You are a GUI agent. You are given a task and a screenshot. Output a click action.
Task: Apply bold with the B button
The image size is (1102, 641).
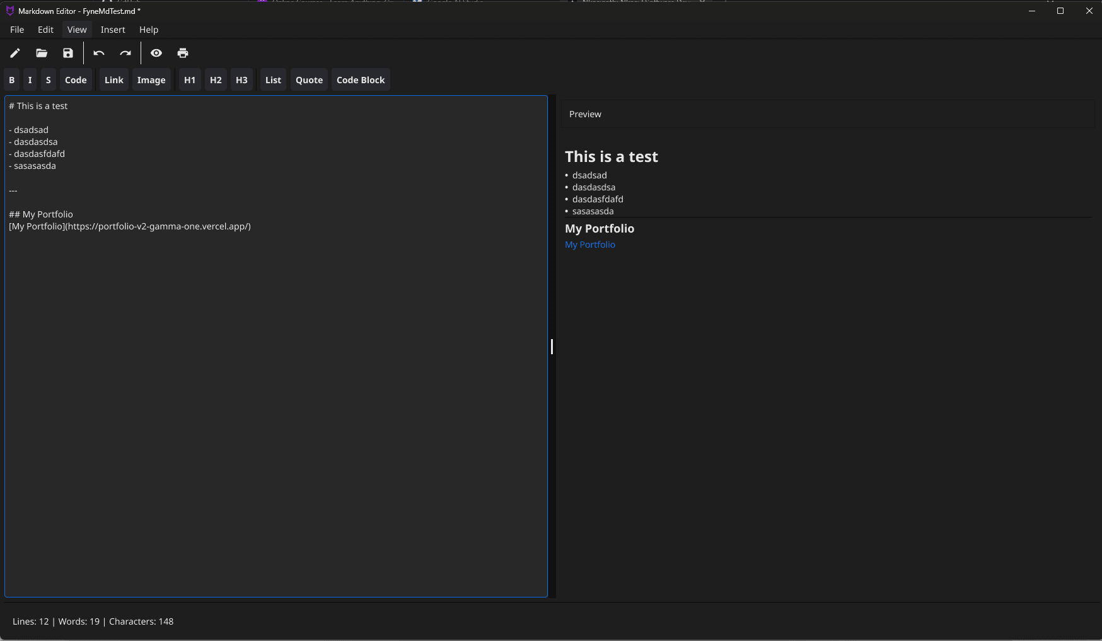12,80
